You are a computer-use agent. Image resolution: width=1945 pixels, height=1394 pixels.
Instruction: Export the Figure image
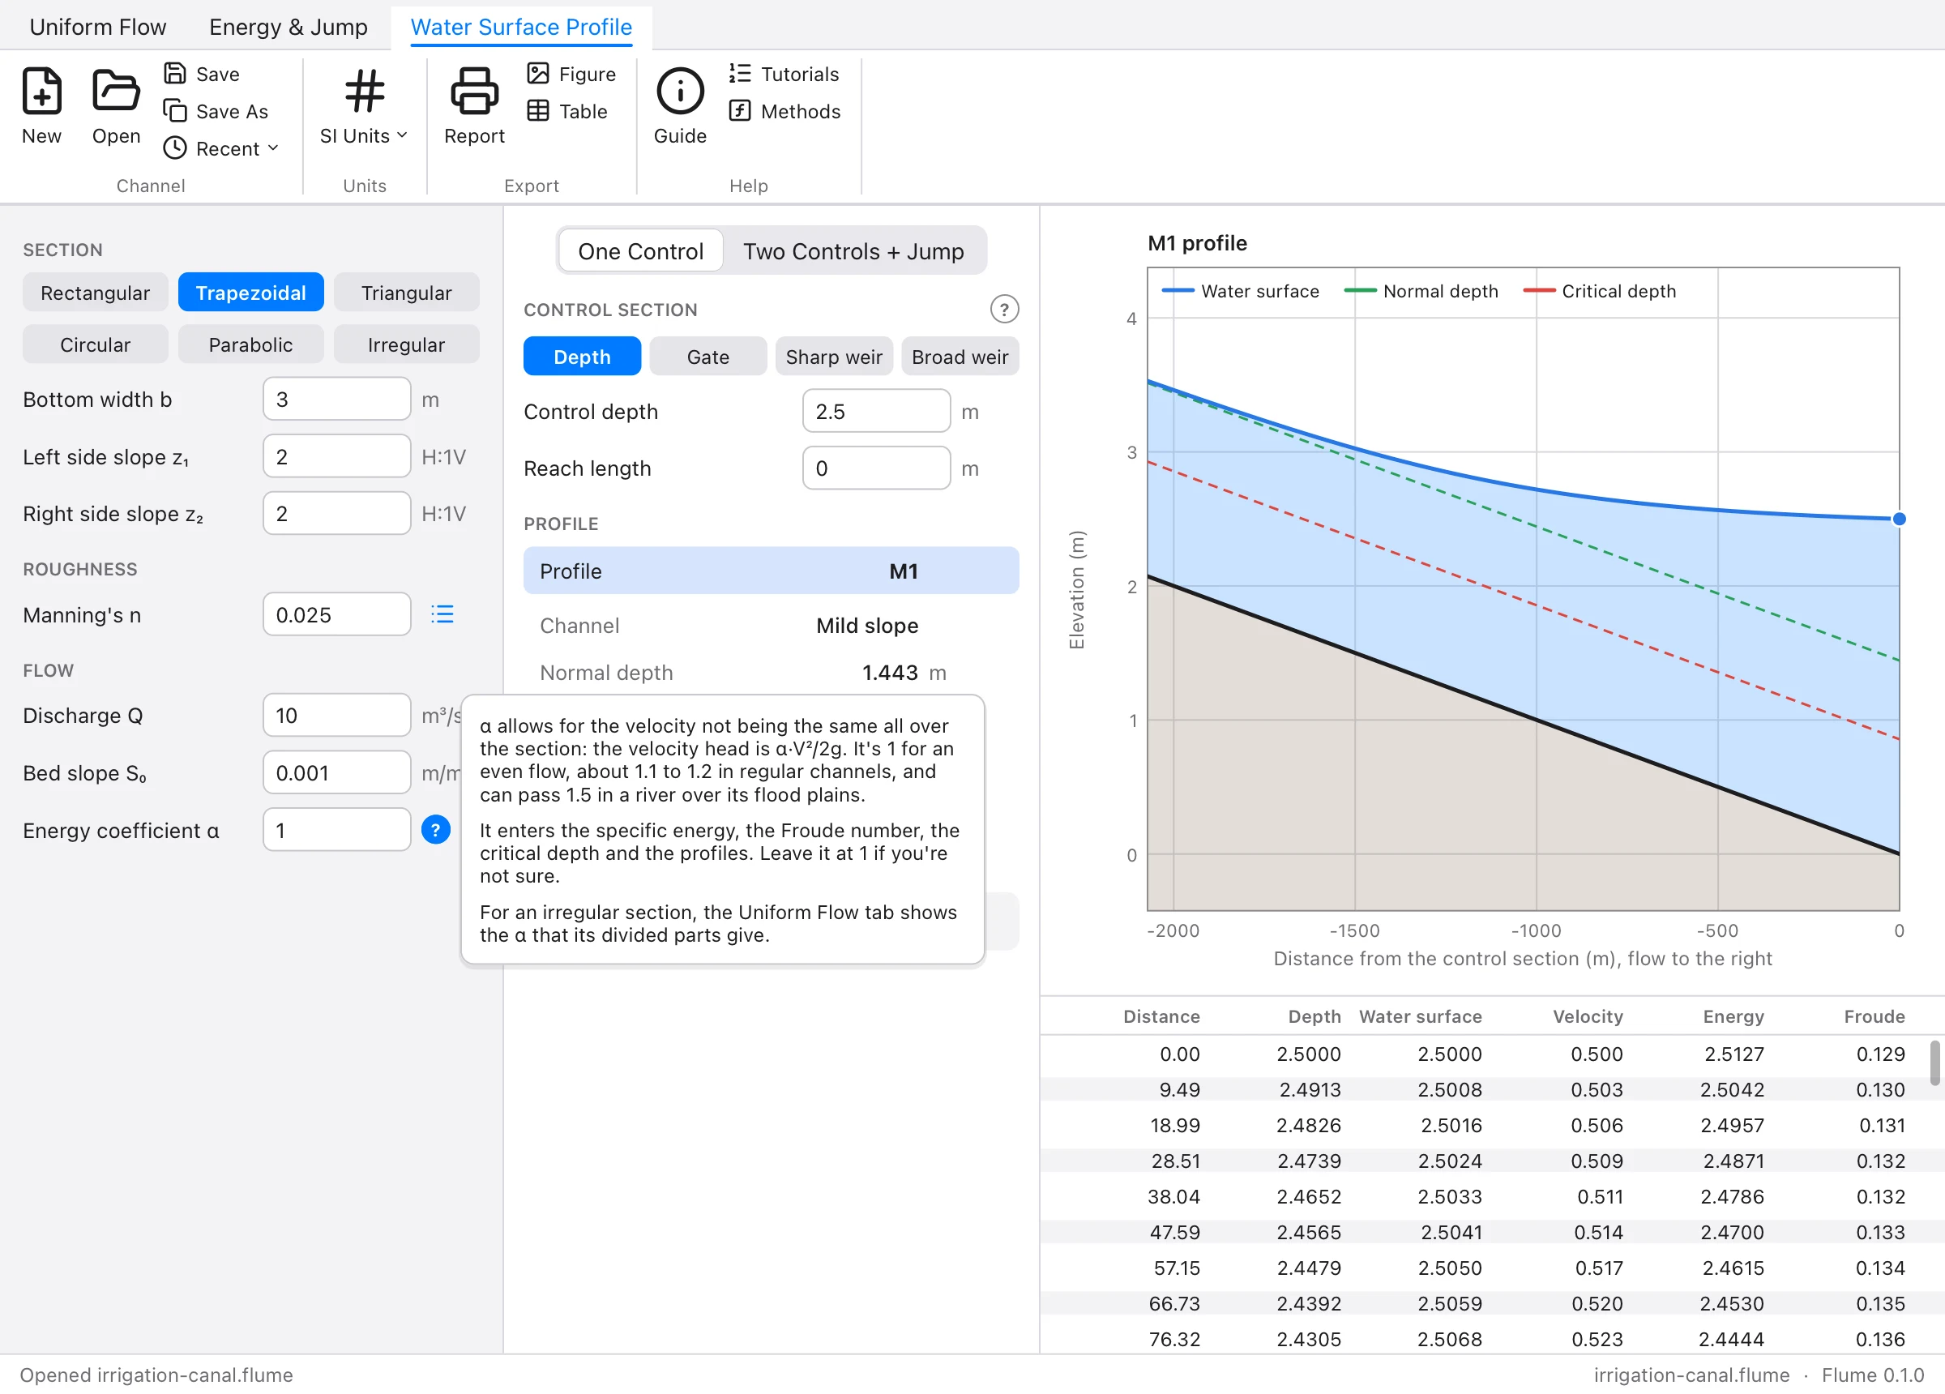[x=571, y=74]
